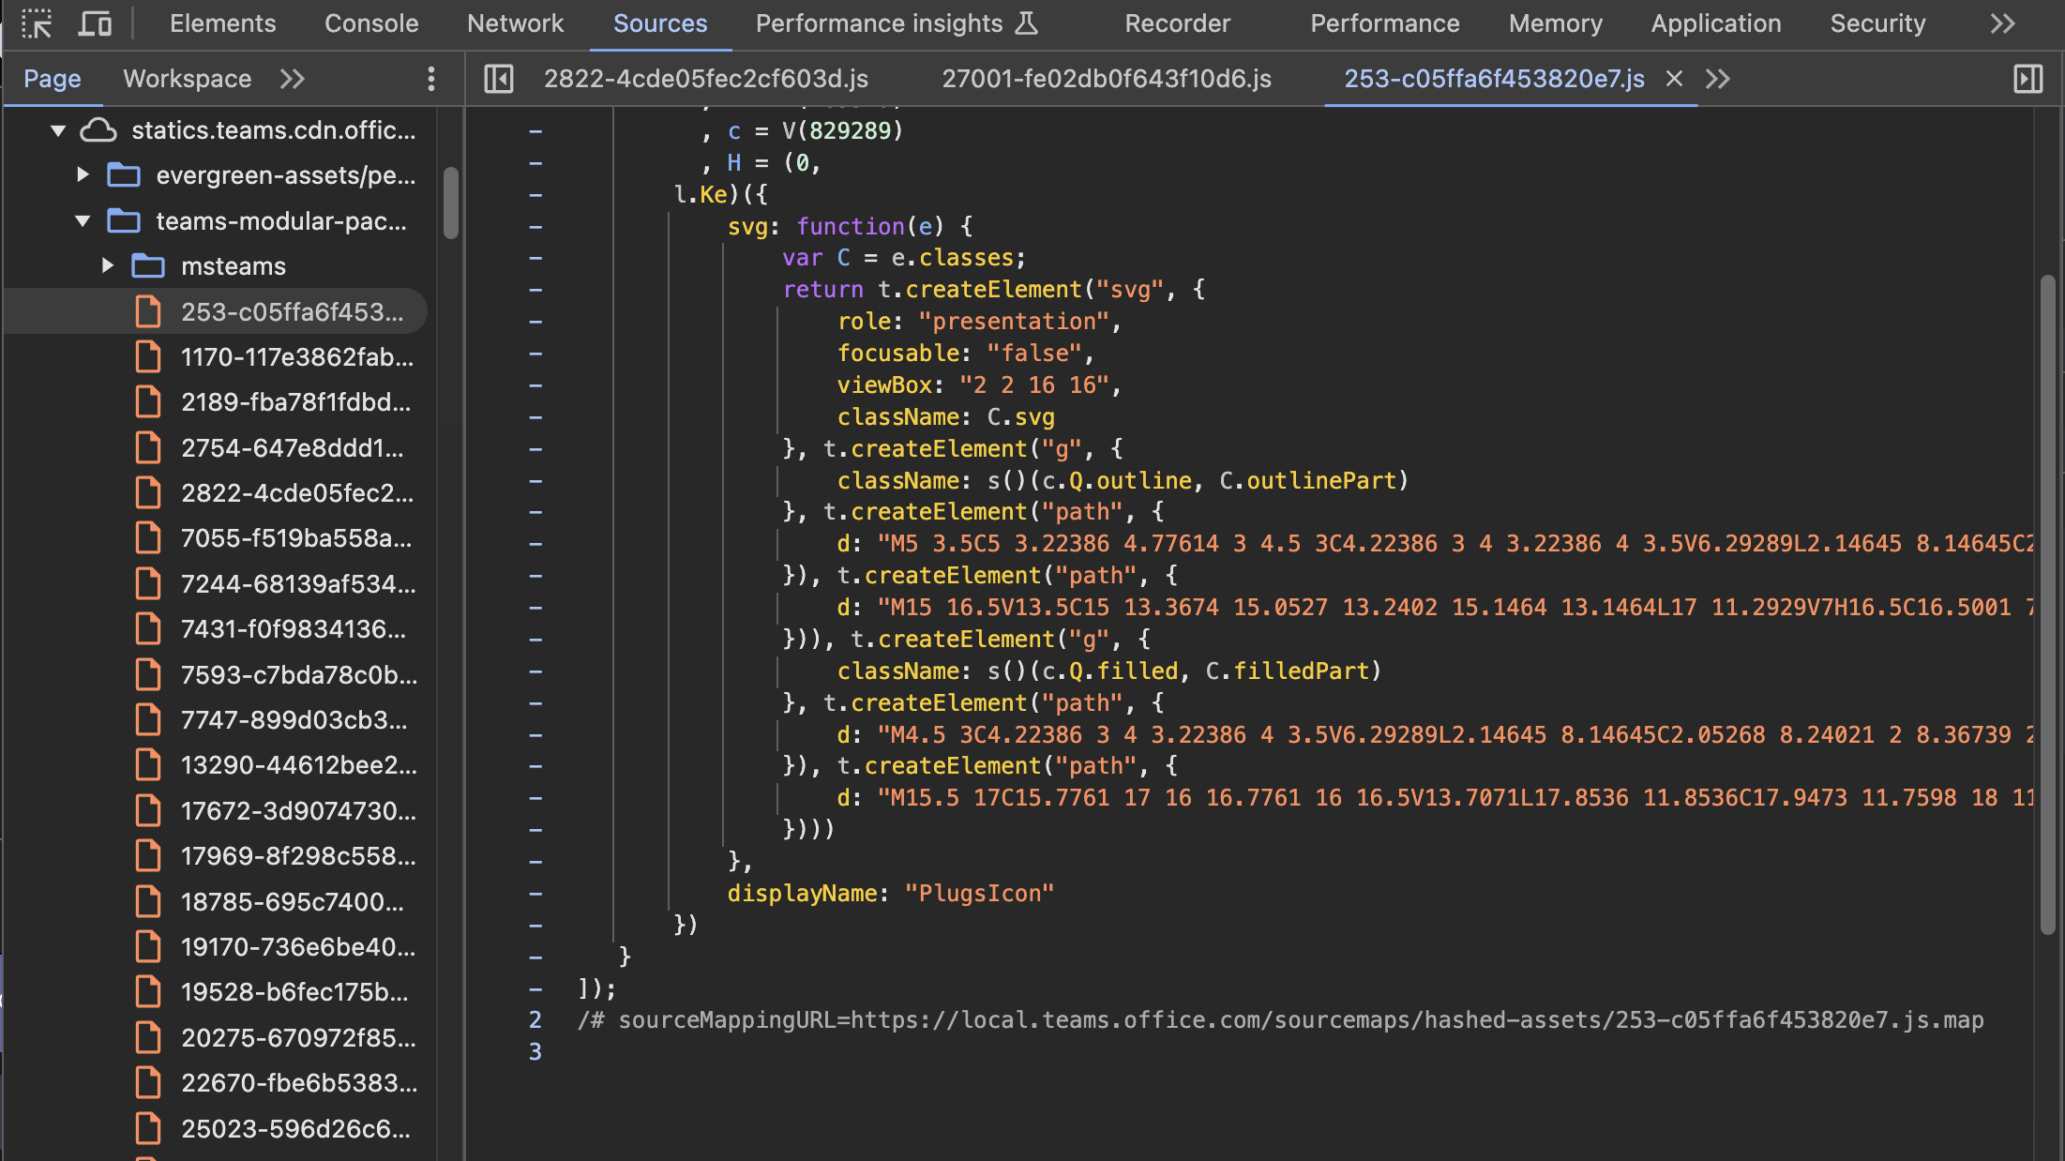Image resolution: width=2065 pixels, height=1161 pixels.
Task: Collapse the statics.teams.cdn.office tree node
Action: [58, 130]
